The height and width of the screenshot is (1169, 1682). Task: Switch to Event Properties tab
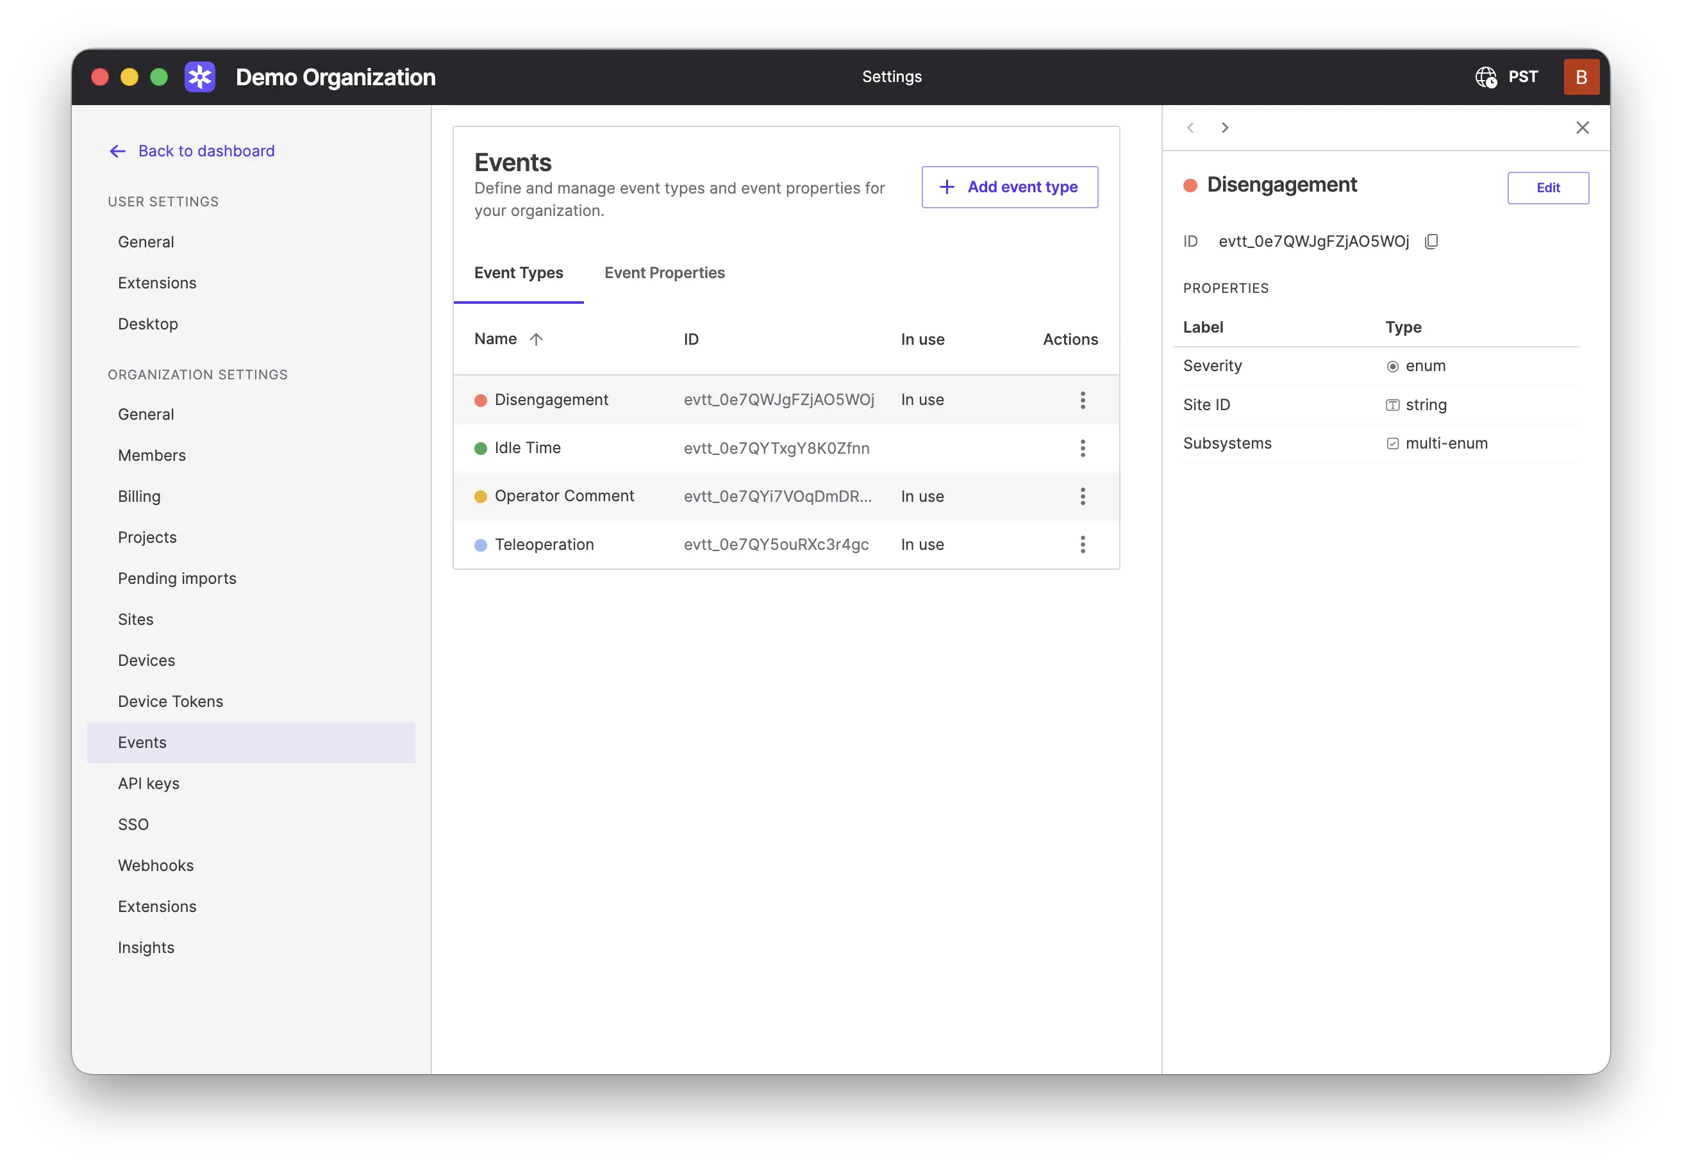tap(663, 273)
